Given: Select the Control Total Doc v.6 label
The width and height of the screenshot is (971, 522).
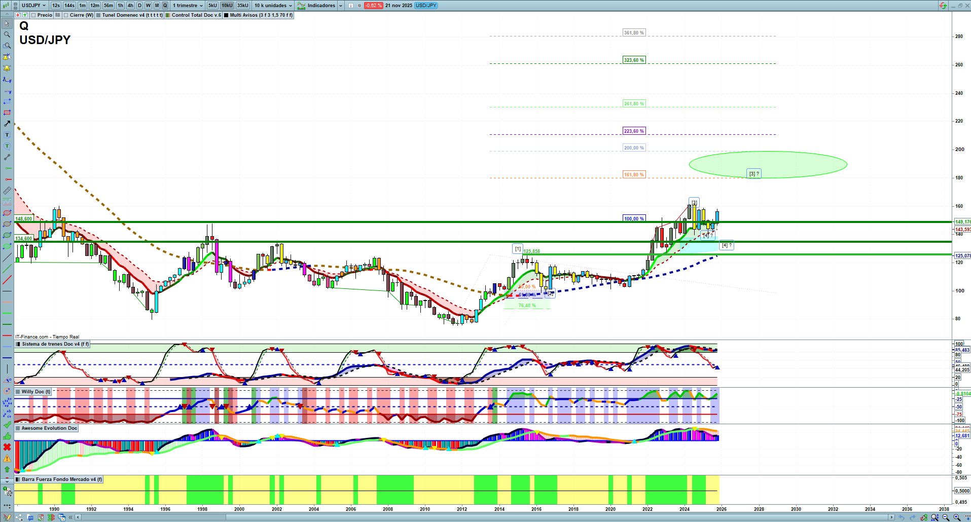Looking at the screenshot, I should pyautogui.click(x=196, y=15).
